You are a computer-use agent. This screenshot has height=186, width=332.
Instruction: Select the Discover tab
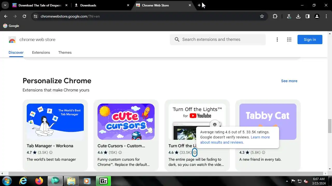coord(16,52)
